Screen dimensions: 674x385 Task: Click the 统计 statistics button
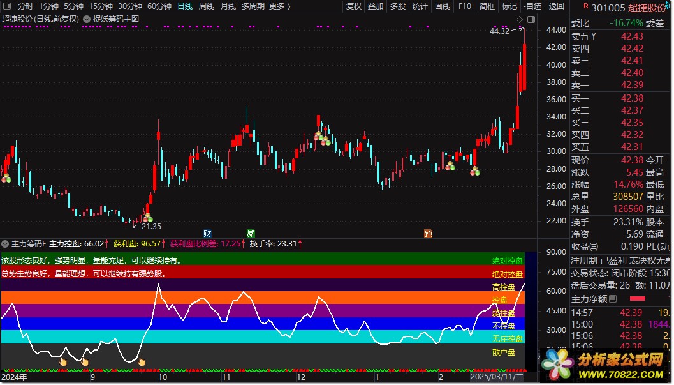coord(420,6)
